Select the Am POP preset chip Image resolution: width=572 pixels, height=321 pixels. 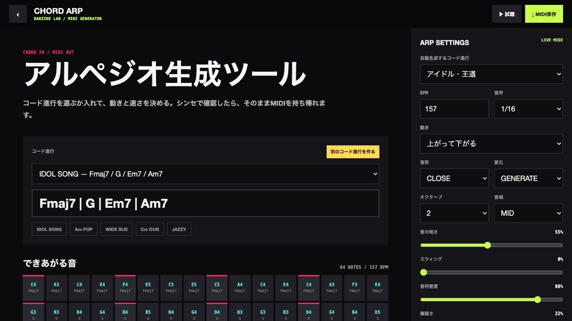pos(83,229)
